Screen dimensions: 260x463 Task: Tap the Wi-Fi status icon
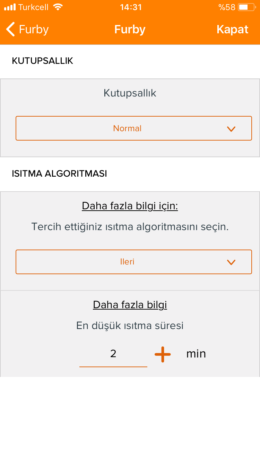point(58,7)
